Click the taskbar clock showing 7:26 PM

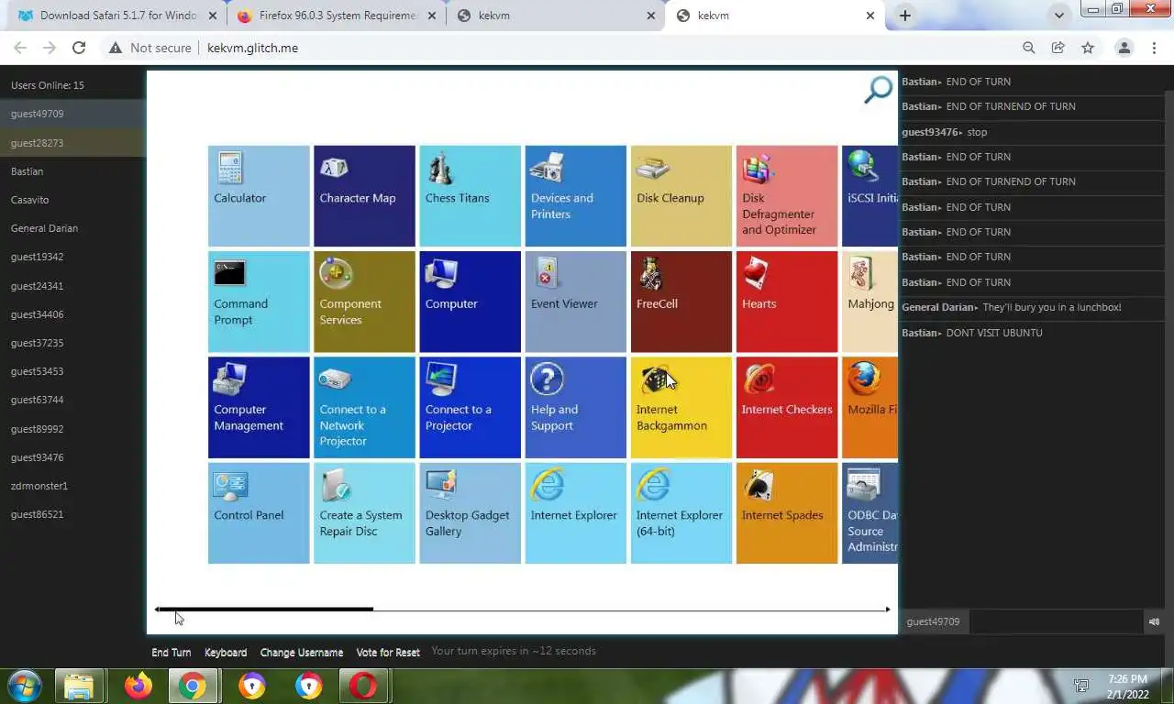point(1127,687)
